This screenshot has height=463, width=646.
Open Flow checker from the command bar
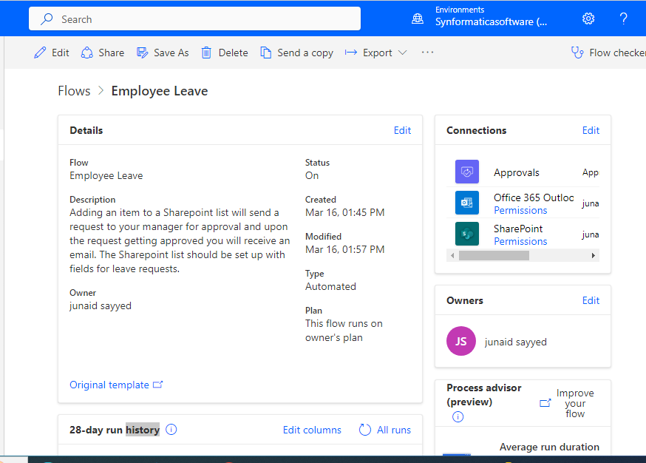click(x=608, y=53)
